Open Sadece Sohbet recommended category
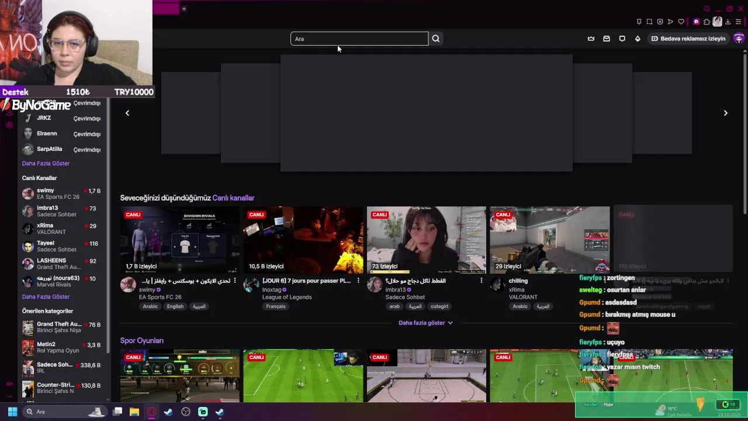The height and width of the screenshot is (421, 748). point(61,368)
